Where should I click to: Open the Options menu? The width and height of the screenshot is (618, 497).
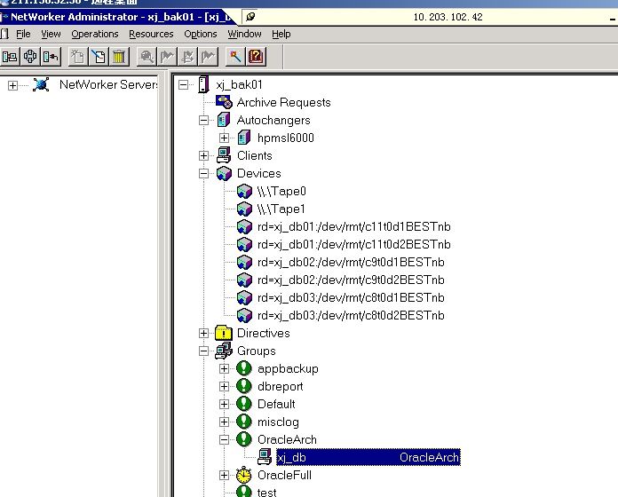(x=200, y=35)
